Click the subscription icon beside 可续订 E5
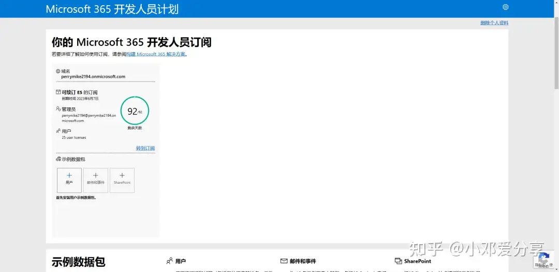 58,92
